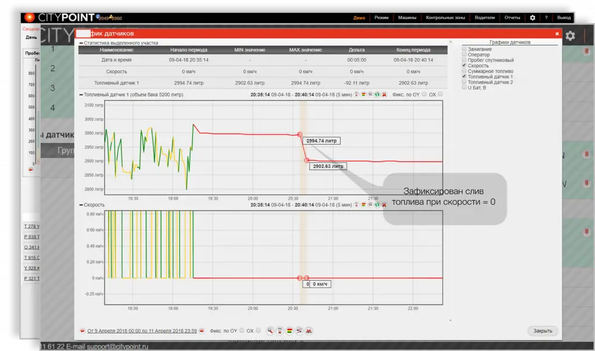Collapse the Топливный датчик 1 chart section
Viewport: 595px width, 351px height.
tap(81, 94)
